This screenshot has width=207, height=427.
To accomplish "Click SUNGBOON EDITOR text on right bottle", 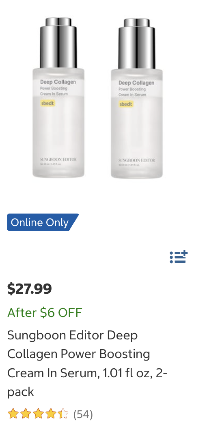I will tap(137, 160).
